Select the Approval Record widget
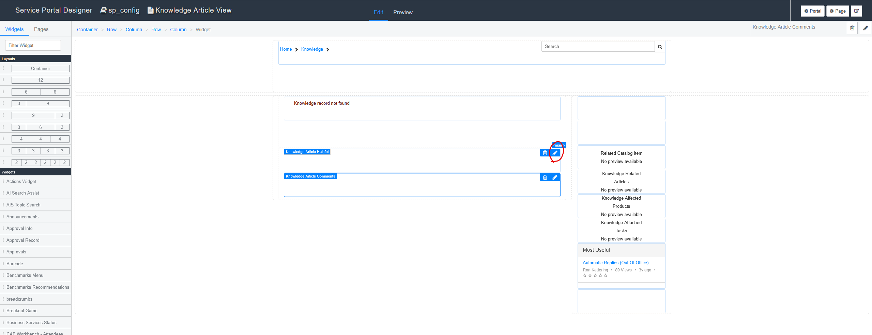This screenshot has width=872, height=335. tap(23, 240)
